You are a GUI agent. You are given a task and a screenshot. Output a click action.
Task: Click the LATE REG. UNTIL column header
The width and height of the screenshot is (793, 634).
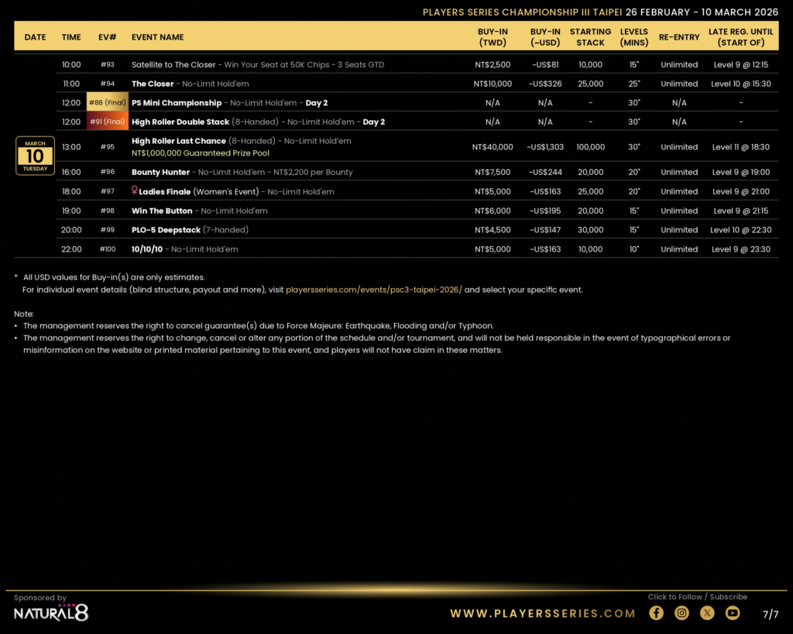click(740, 37)
